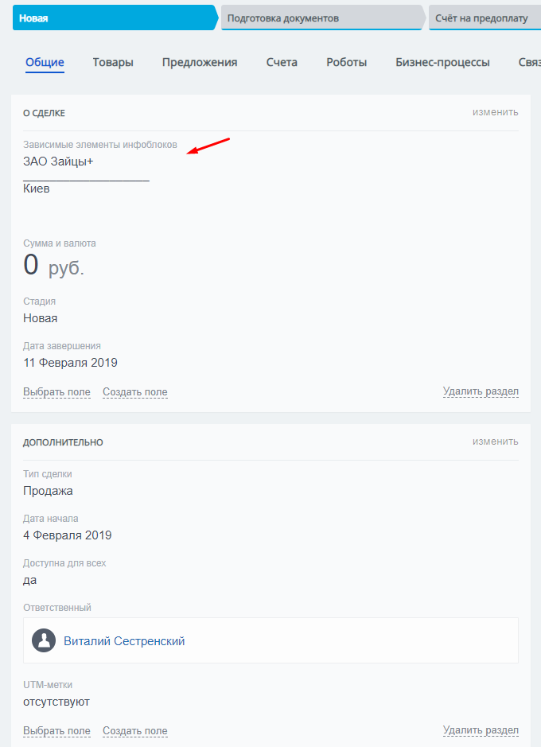Open the Общие tab
Image resolution: width=541 pixels, height=747 pixels.
click(45, 62)
